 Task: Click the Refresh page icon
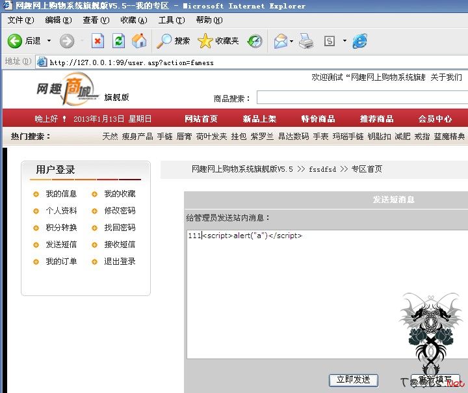(x=118, y=41)
